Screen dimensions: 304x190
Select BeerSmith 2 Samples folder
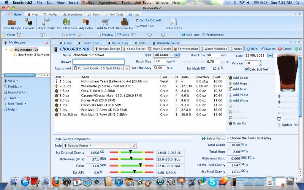pos(32,55)
